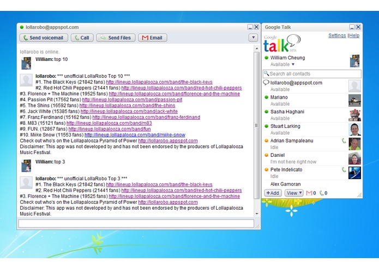Open the m83 band link

tap(109, 123)
